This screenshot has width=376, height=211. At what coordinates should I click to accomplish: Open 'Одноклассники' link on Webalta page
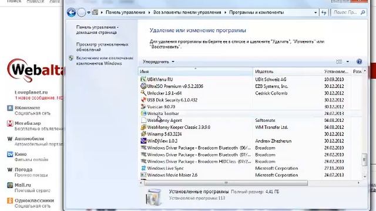click(x=34, y=200)
